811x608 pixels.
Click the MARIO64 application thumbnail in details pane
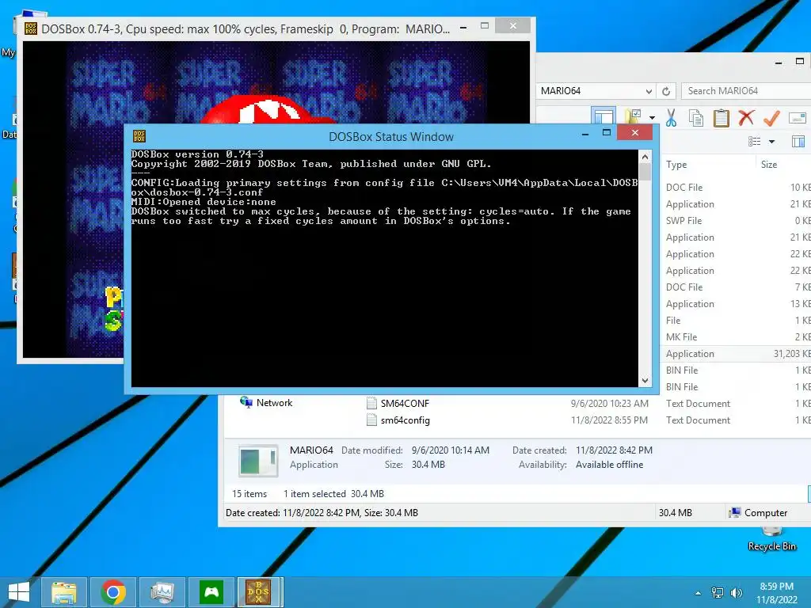[x=258, y=460]
